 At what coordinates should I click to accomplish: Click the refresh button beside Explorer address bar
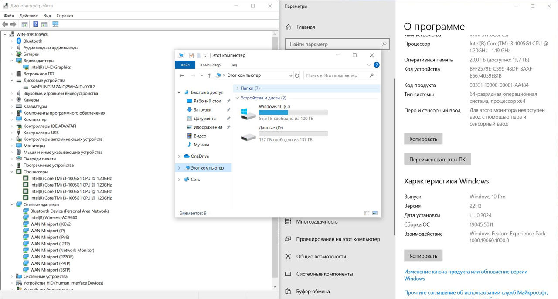(297, 75)
